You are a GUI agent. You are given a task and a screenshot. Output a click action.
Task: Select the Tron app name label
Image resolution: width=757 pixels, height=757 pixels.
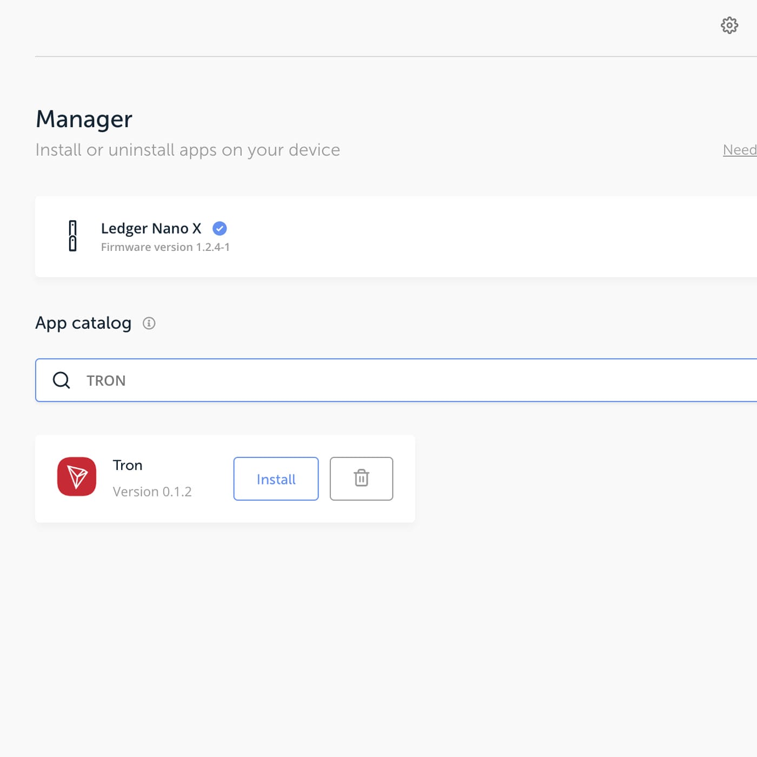pos(128,465)
